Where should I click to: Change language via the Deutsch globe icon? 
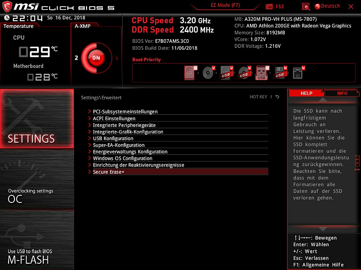pos(318,6)
